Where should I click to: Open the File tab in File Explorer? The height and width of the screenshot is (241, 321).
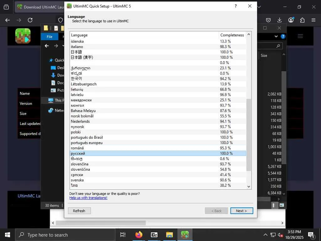pyautogui.click(x=50, y=37)
